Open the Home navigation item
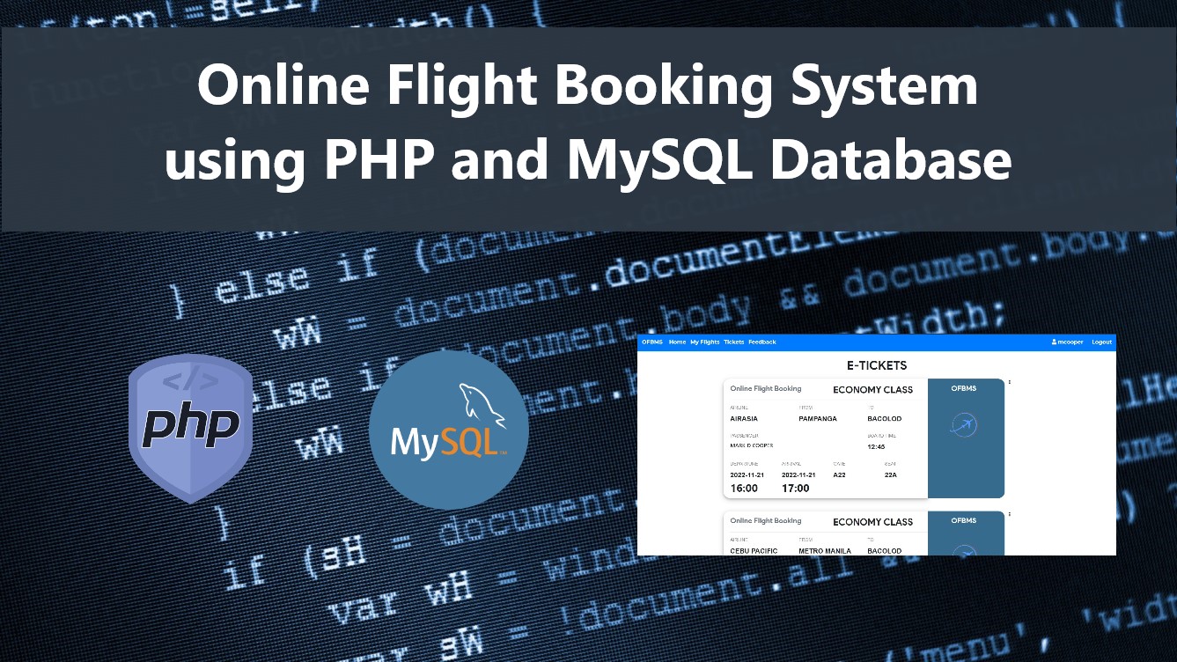Image resolution: width=1177 pixels, height=662 pixels. tap(677, 342)
